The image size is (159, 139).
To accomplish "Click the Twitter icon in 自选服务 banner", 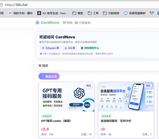I will point(126,101).
